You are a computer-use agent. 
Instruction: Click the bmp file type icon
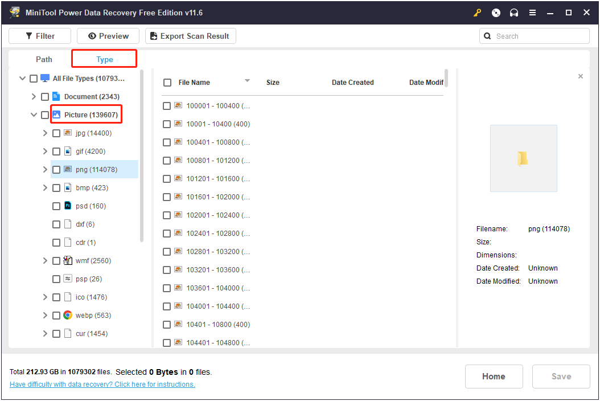68,187
